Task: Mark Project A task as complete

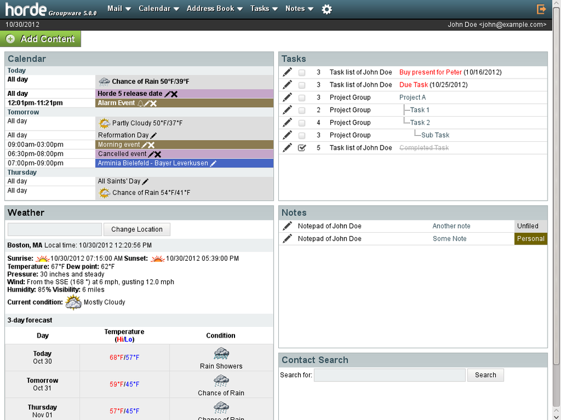Action: (x=302, y=98)
